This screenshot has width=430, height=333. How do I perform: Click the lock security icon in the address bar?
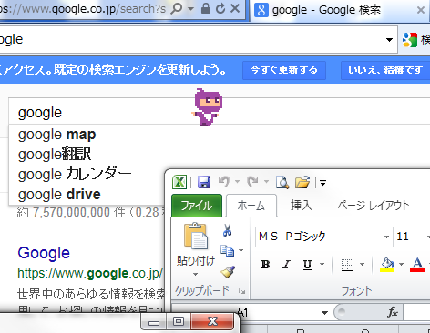[x=206, y=8]
